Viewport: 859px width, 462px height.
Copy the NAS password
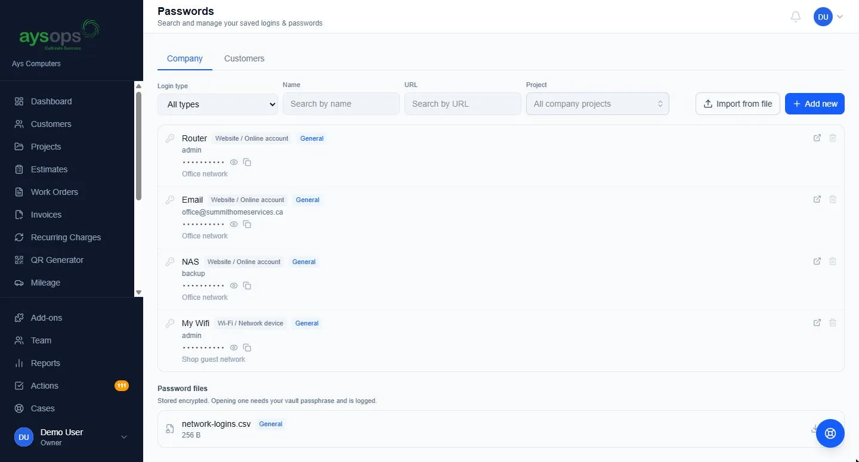pyautogui.click(x=247, y=286)
